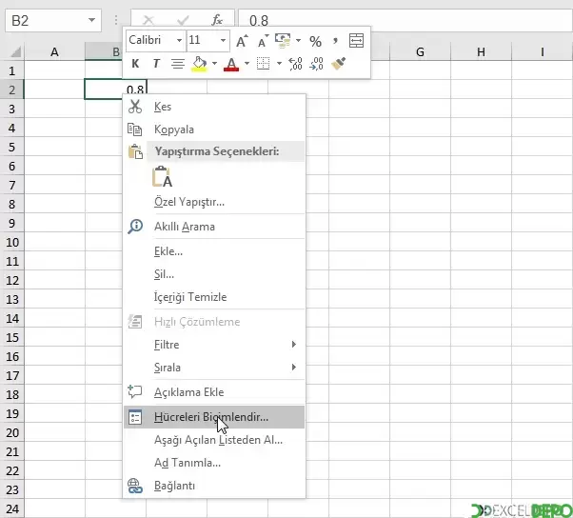Toggle the Italic (T) button
The width and height of the screenshot is (573, 518).
click(156, 64)
